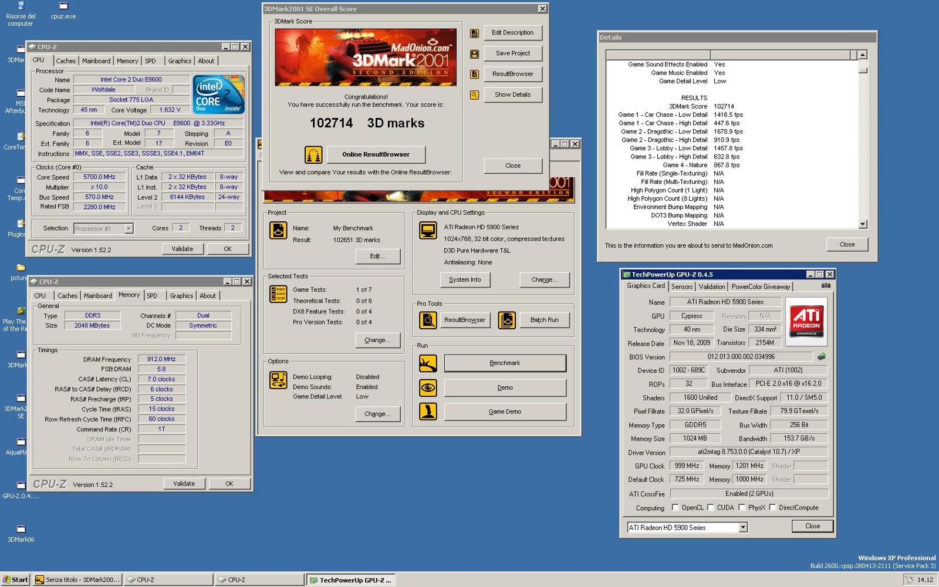Click the Edit Description icon in the score window

coord(474,33)
